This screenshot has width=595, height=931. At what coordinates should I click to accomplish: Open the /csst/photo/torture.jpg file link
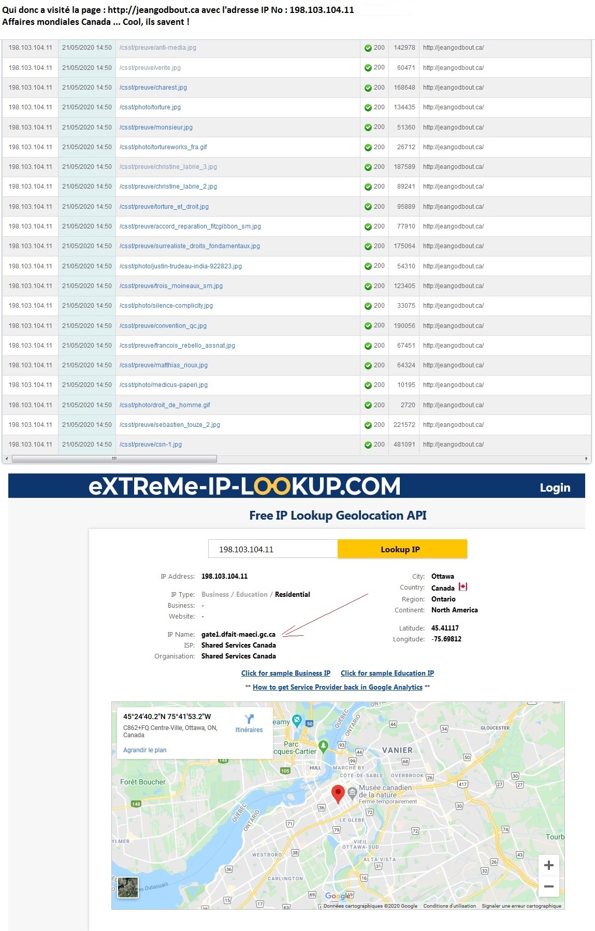click(x=150, y=107)
